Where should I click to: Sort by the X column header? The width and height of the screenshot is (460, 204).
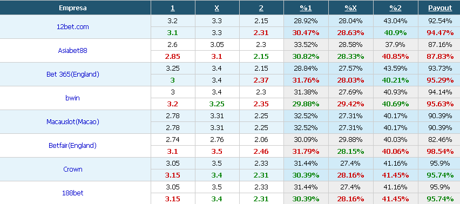click(217, 8)
